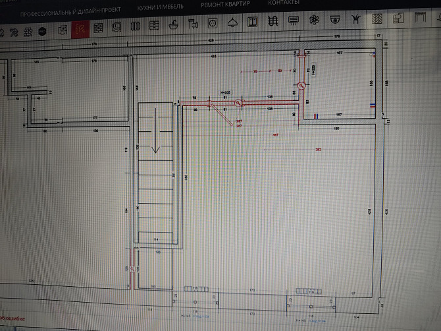The width and height of the screenshot is (441, 331).
Task: Toggle the red highlighted active tool
Action: pyautogui.click(x=80, y=29)
